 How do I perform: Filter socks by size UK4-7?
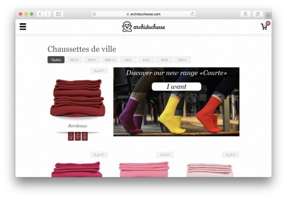(x=92, y=60)
